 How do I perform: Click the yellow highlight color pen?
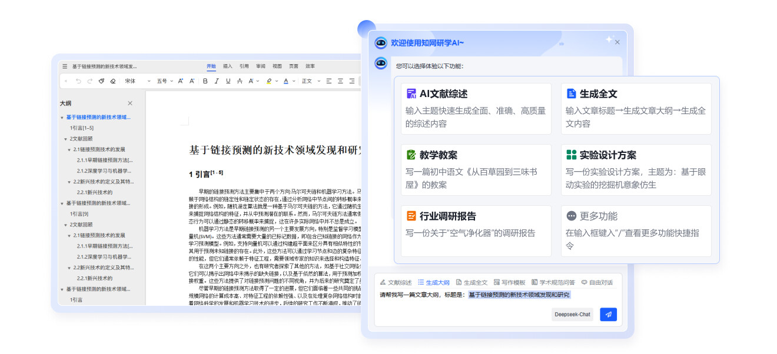(269, 81)
